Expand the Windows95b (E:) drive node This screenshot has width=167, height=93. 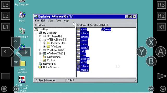pyautogui.click(x=40, y=53)
